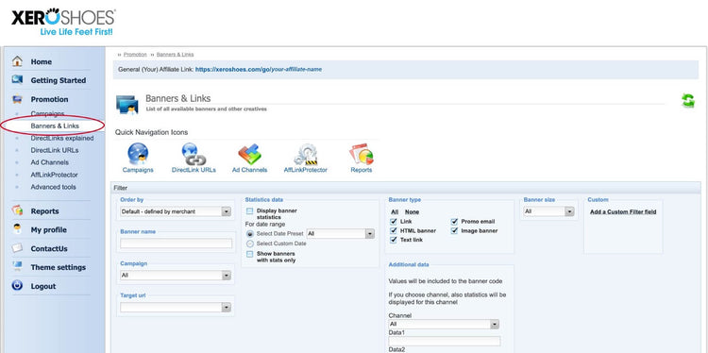Image resolution: width=708 pixels, height=353 pixels.
Task: Focus the Data1 input field
Action: (x=445, y=342)
